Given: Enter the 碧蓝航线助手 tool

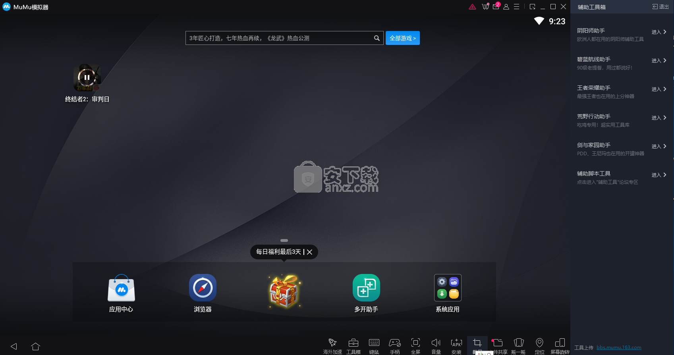Looking at the screenshot, I should pyautogui.click(x=659, y=60).
